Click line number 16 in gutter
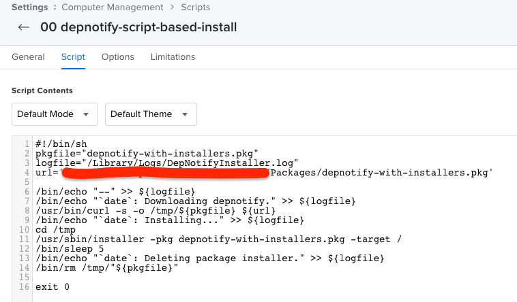517x302 pixels. (x=24, y=287)
